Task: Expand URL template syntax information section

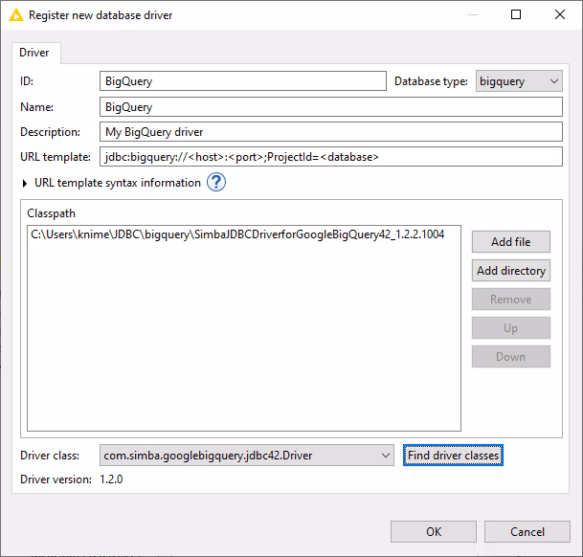Action: point(25,184)
